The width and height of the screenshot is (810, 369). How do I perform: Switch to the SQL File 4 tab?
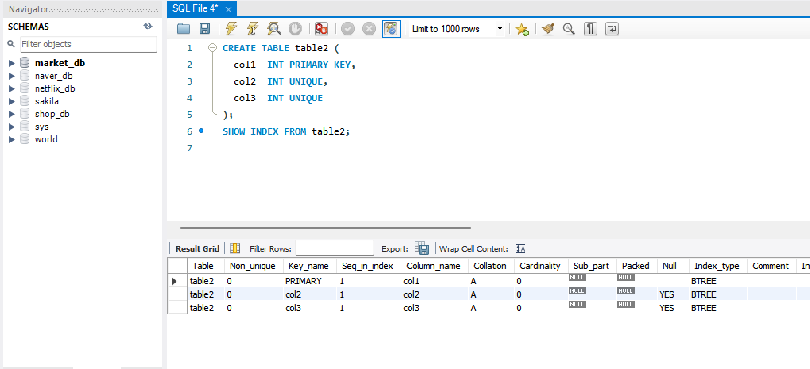click(195, 8)
